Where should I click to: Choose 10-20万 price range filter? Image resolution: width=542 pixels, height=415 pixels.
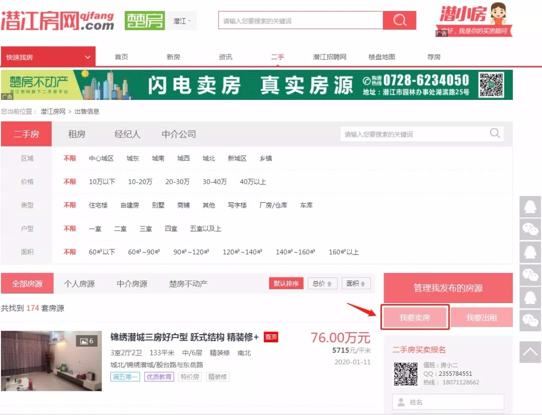coord(140,182)
